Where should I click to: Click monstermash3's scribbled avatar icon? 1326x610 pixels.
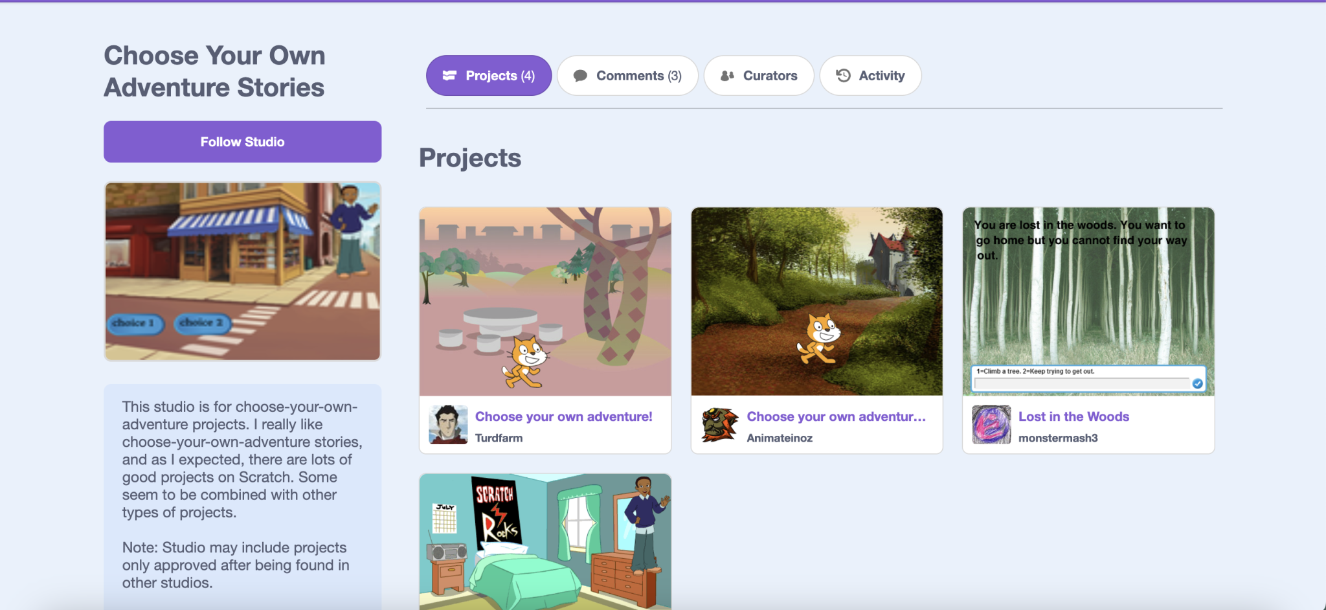[991, 425]
